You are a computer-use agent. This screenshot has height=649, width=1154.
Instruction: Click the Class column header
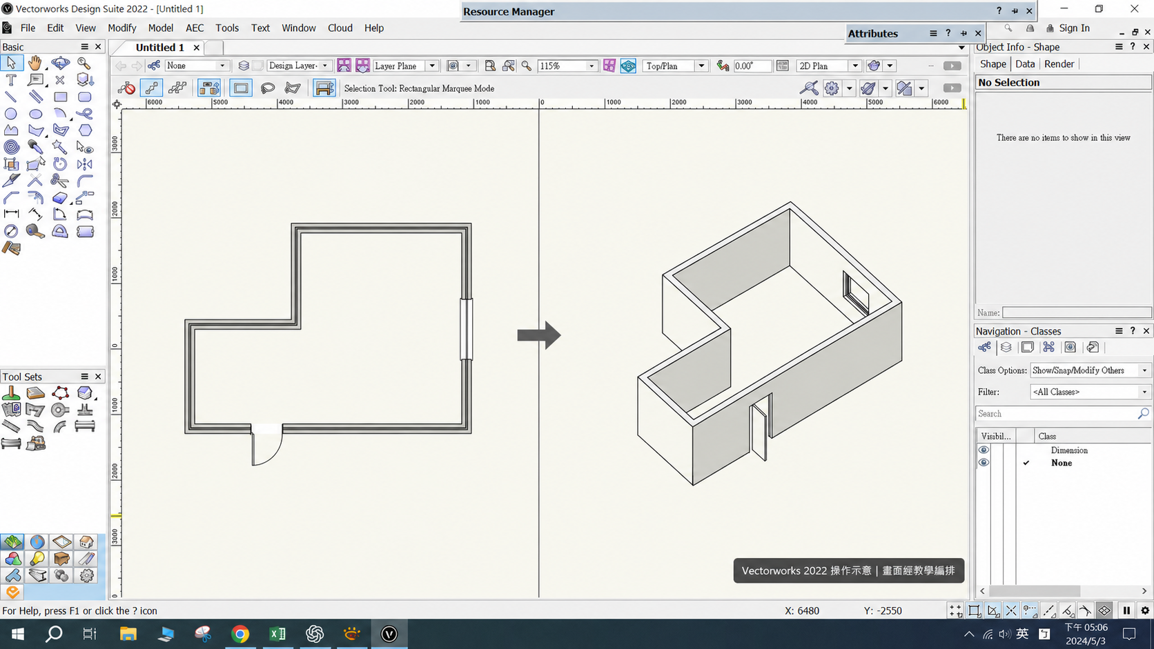[x=1093, y=436]
